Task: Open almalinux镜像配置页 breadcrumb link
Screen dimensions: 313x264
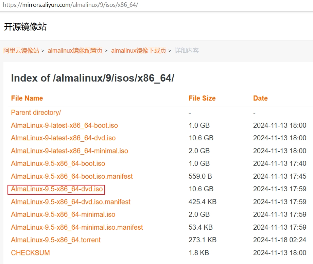Action: (x=75, y=51)
